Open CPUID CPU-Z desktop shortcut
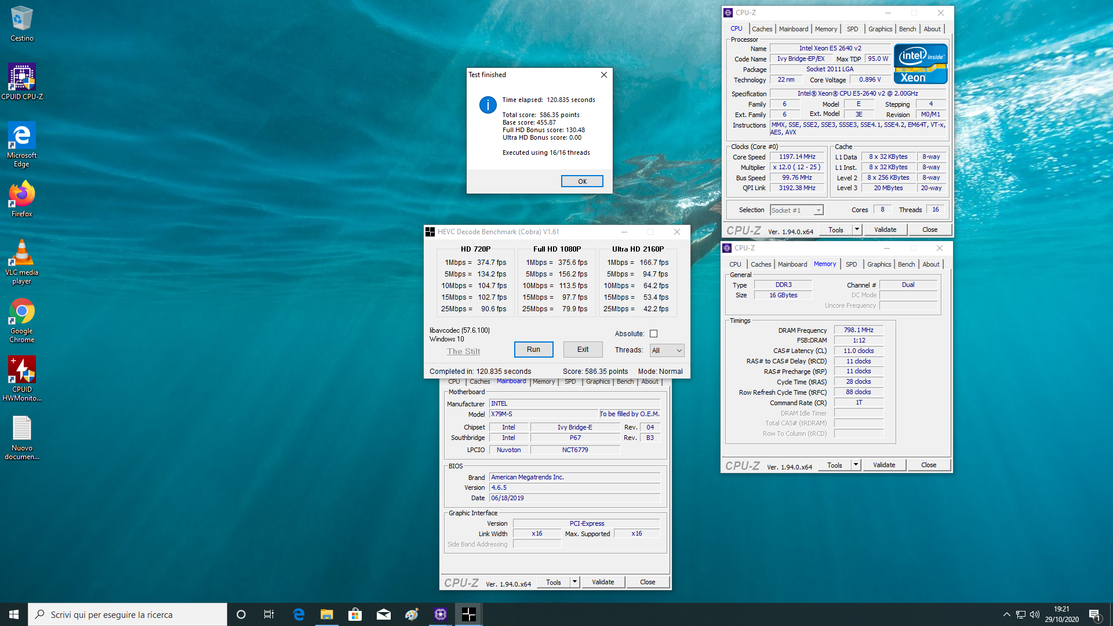 (22, 82)
